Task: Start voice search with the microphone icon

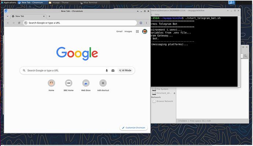Action: [x=107, y=71]
